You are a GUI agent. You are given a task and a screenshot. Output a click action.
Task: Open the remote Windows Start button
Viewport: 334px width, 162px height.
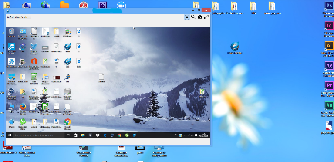pos(10,135)
